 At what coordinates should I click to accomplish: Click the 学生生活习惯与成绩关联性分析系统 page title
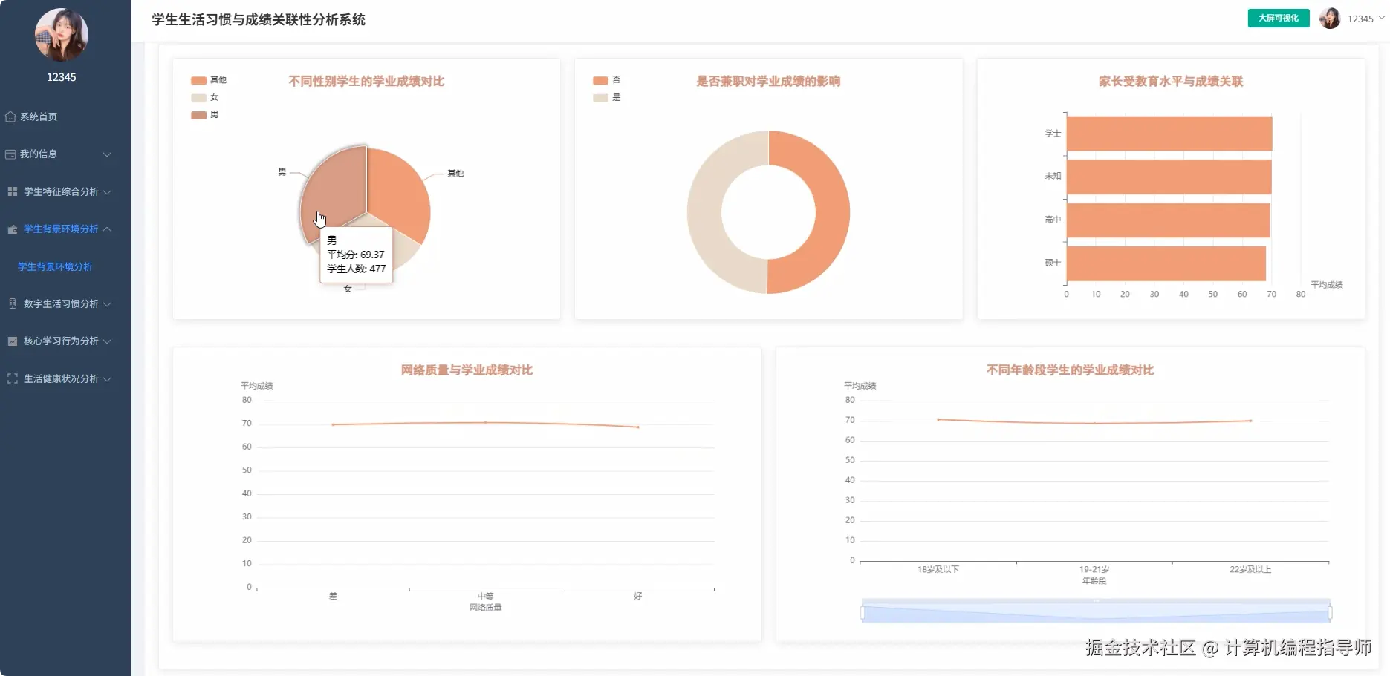pyautogui.click(x=259, y=20)
